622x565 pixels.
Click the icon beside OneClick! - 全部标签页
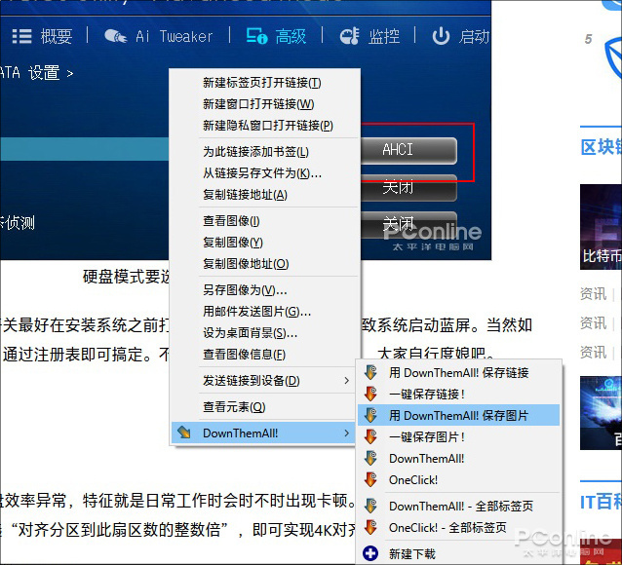click(370, 527)
